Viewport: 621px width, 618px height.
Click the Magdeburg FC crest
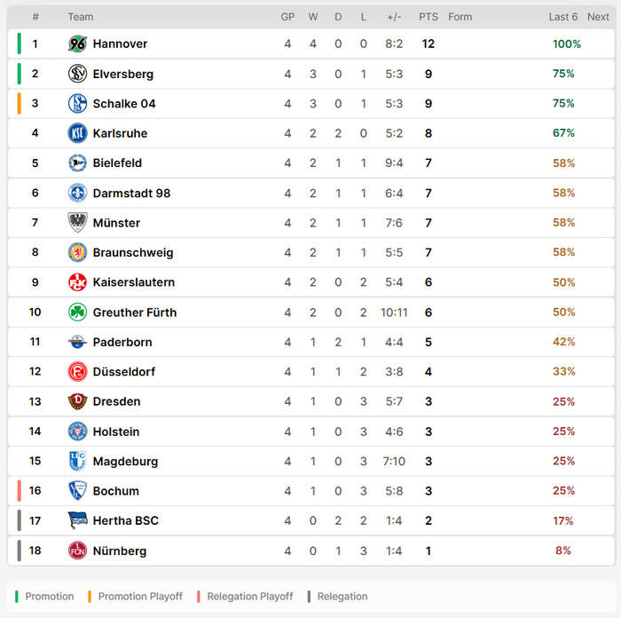point(77,461)
